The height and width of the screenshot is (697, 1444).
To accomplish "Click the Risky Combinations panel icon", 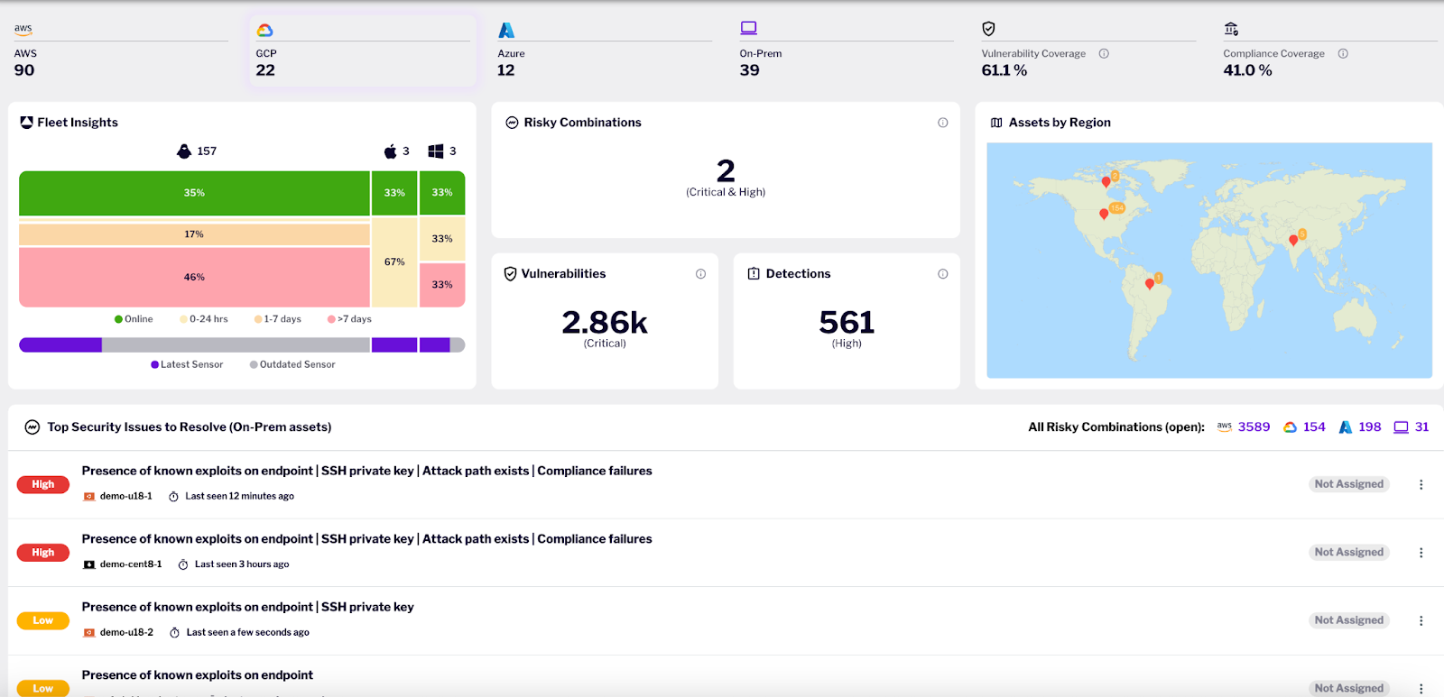I will click(x=512, y=123).
